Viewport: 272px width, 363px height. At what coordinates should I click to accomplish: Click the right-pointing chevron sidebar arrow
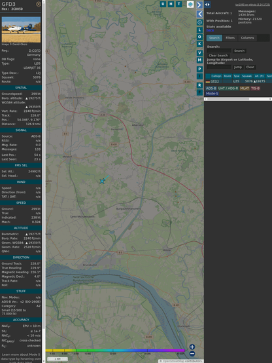point(199,5)
